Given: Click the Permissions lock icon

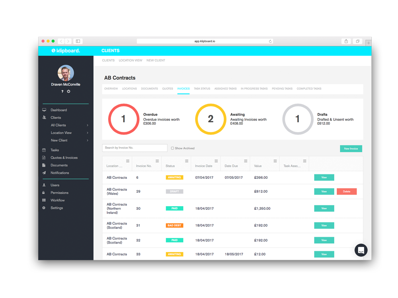Looking at the screenshot, I should 44,192.
